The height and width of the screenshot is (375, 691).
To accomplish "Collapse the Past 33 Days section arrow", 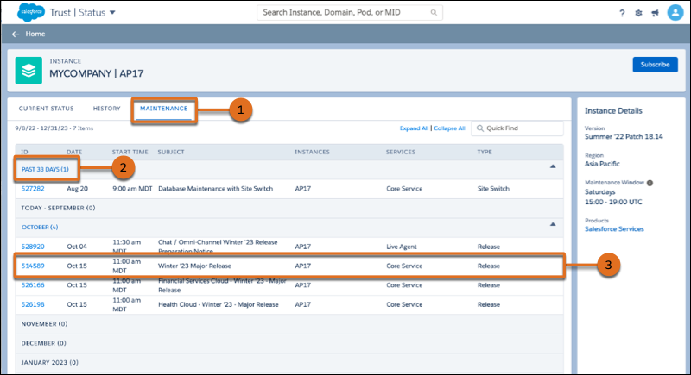I will [553, 166].
